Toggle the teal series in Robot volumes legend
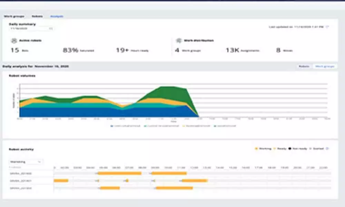This screenshot has width=345, height=207. pos(161,126)
